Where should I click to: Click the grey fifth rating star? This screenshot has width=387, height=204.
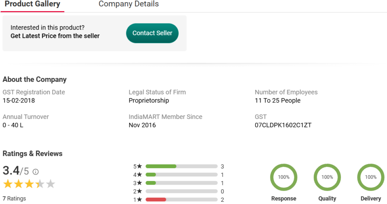[x=51, y=184]
